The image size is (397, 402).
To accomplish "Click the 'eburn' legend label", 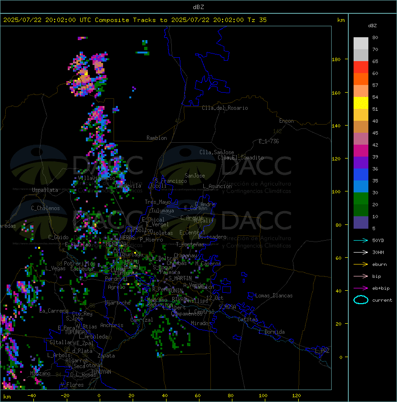I will pos(379,264).
